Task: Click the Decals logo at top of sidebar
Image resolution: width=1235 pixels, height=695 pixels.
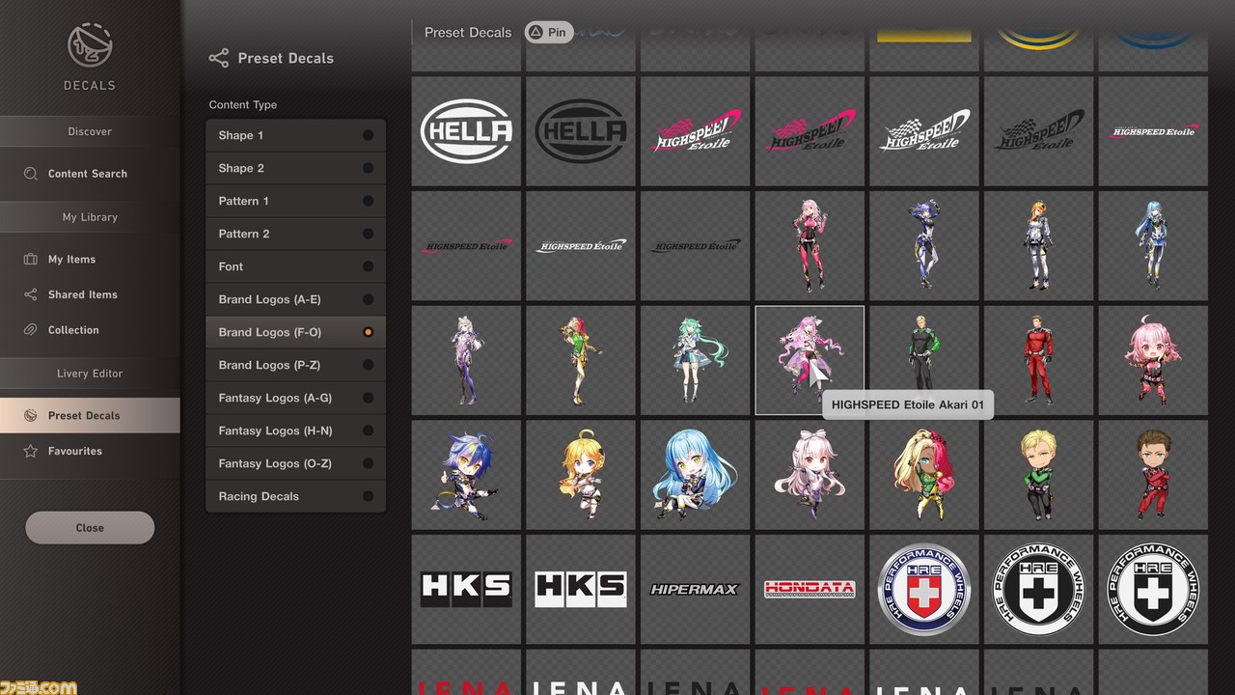Action: click(x=90, y=46)
